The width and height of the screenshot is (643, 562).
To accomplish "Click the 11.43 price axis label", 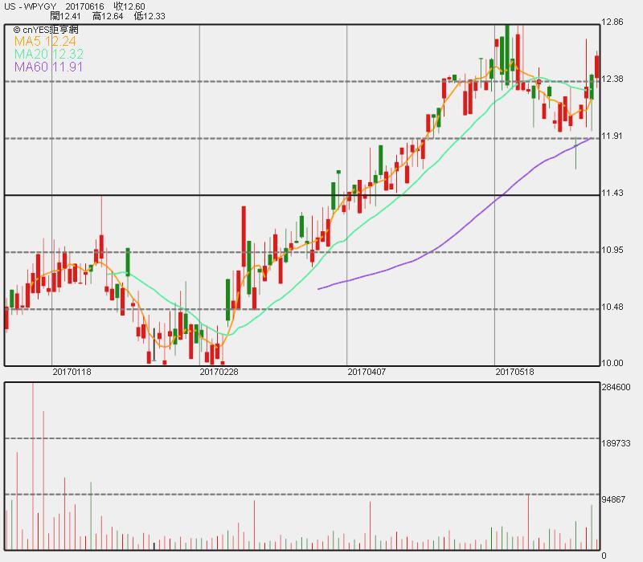I will click(x=612, y=193).
